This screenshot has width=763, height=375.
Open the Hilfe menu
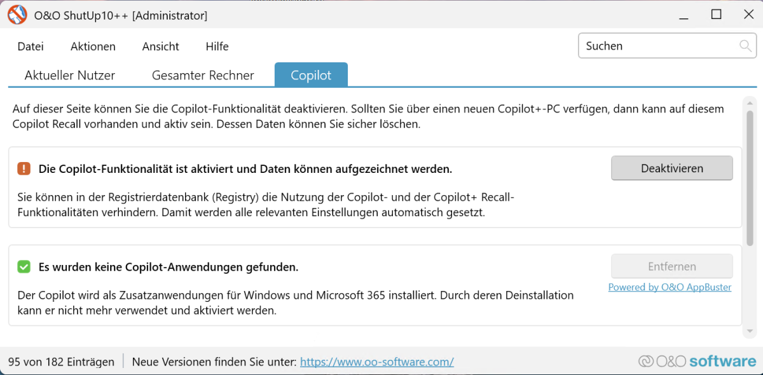click(x=217, y=46)
